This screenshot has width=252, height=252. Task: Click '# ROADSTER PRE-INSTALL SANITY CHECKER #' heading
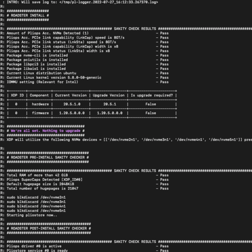47,157
